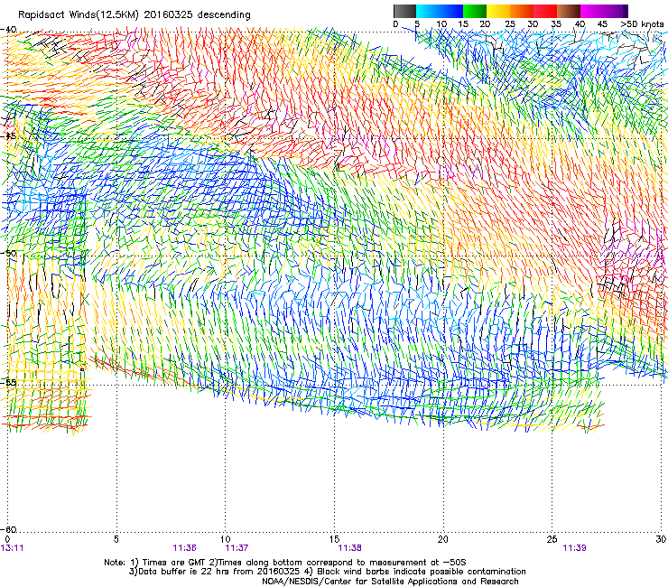This screenshot has height=587, width=668.
Task: Click the '-60' latitude axis label
Action: point(8,529)
